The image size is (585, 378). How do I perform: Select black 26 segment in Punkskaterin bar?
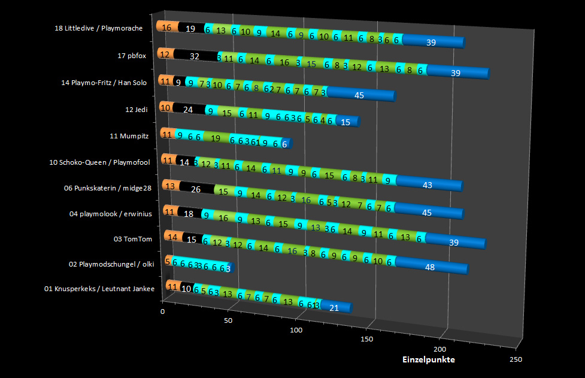196,189
